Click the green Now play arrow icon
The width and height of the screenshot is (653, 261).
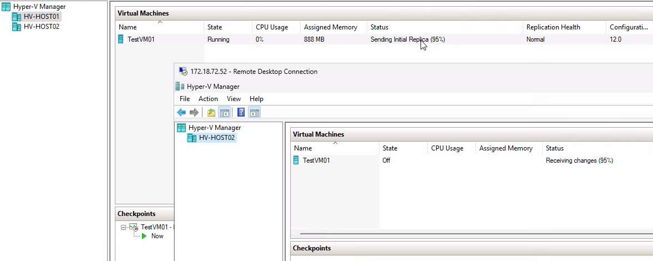coord(144,236)
